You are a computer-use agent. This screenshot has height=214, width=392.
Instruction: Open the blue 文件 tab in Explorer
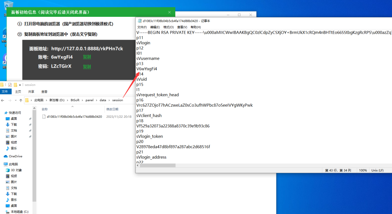(5, 92)
